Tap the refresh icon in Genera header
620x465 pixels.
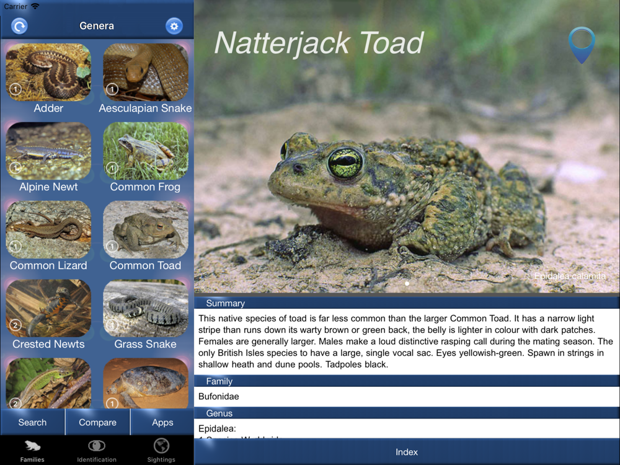(x=19, y=26)
